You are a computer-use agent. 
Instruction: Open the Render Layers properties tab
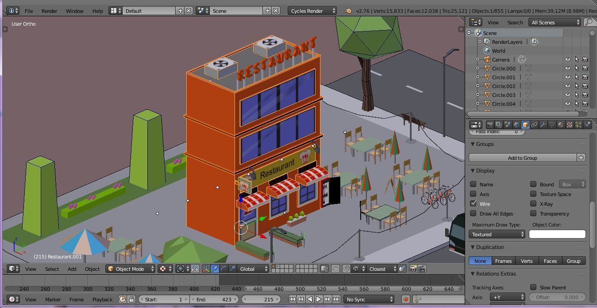[499, 125]
